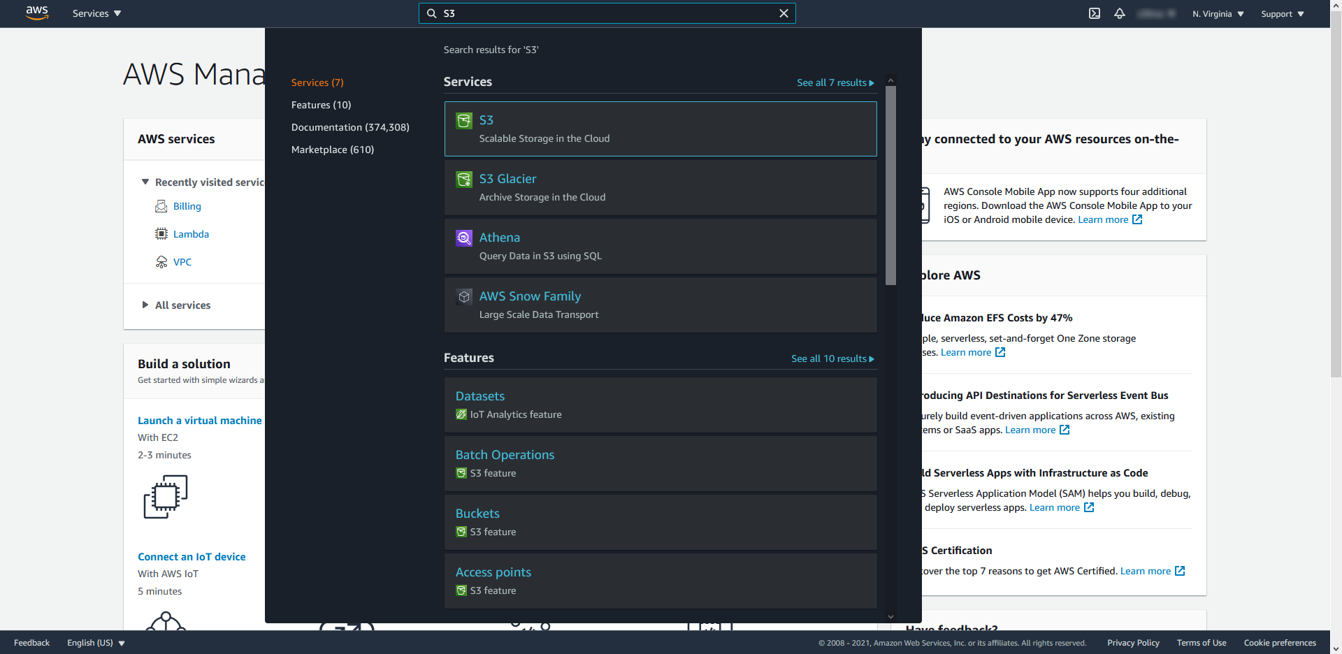Viewport: 1342px width, 654px height.
Task: Click the Lambda chip icon
Action: coord(161,234)
